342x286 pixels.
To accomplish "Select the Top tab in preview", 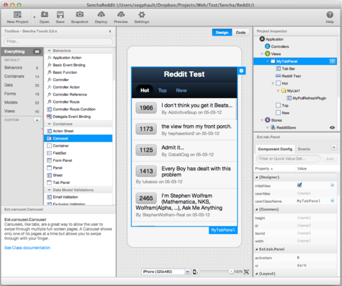I will point(162,90).
